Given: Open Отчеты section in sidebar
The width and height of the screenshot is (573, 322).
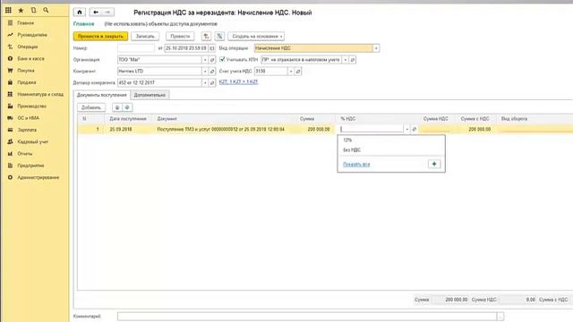Looking at the screenshot, I should [25, 154].
